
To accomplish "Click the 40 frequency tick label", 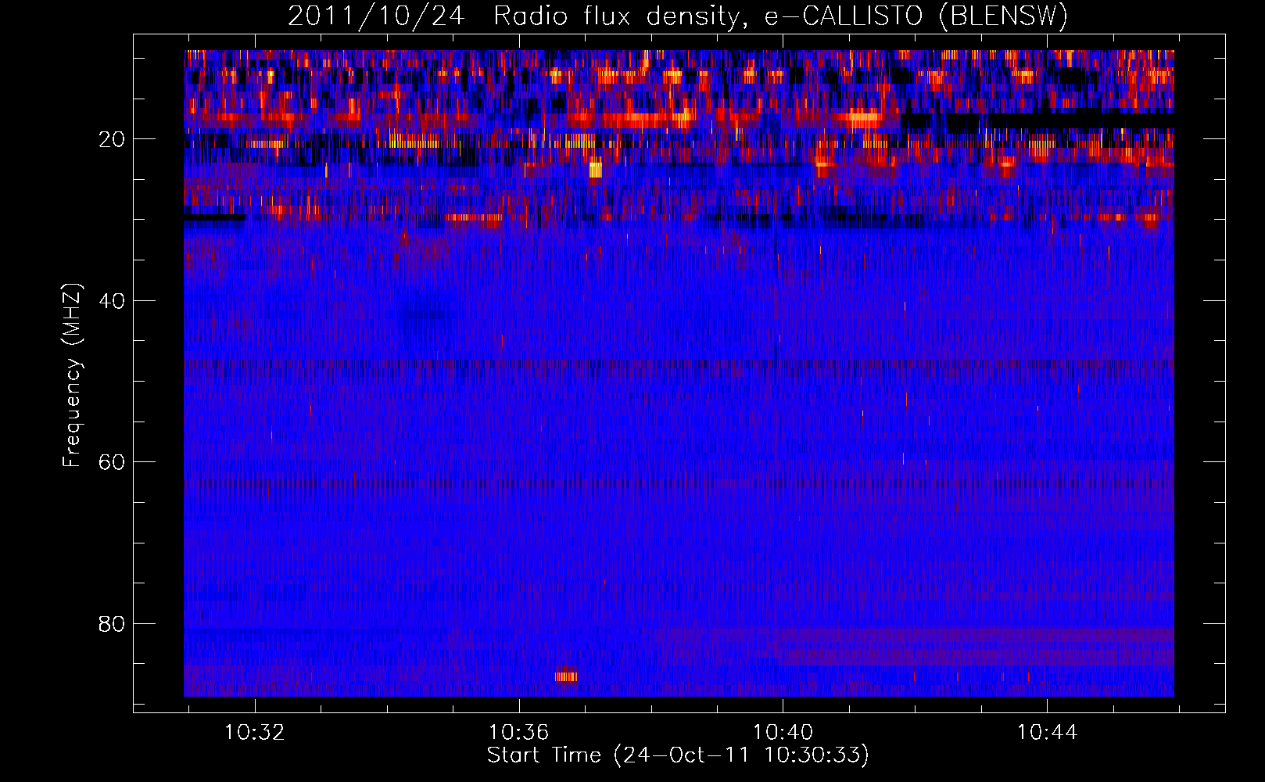I will (x=112, y=301).
